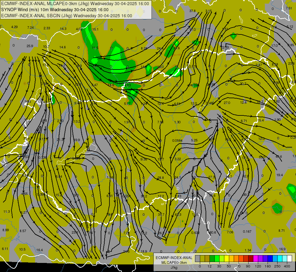Click legend tick label 50
The width and height of the screenshot is (296, 272).
click(x=229, y=266)
